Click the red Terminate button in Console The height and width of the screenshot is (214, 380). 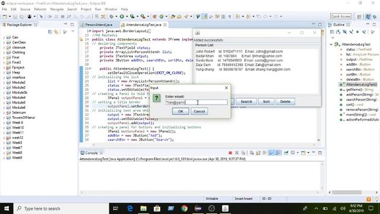coord(230,153)
